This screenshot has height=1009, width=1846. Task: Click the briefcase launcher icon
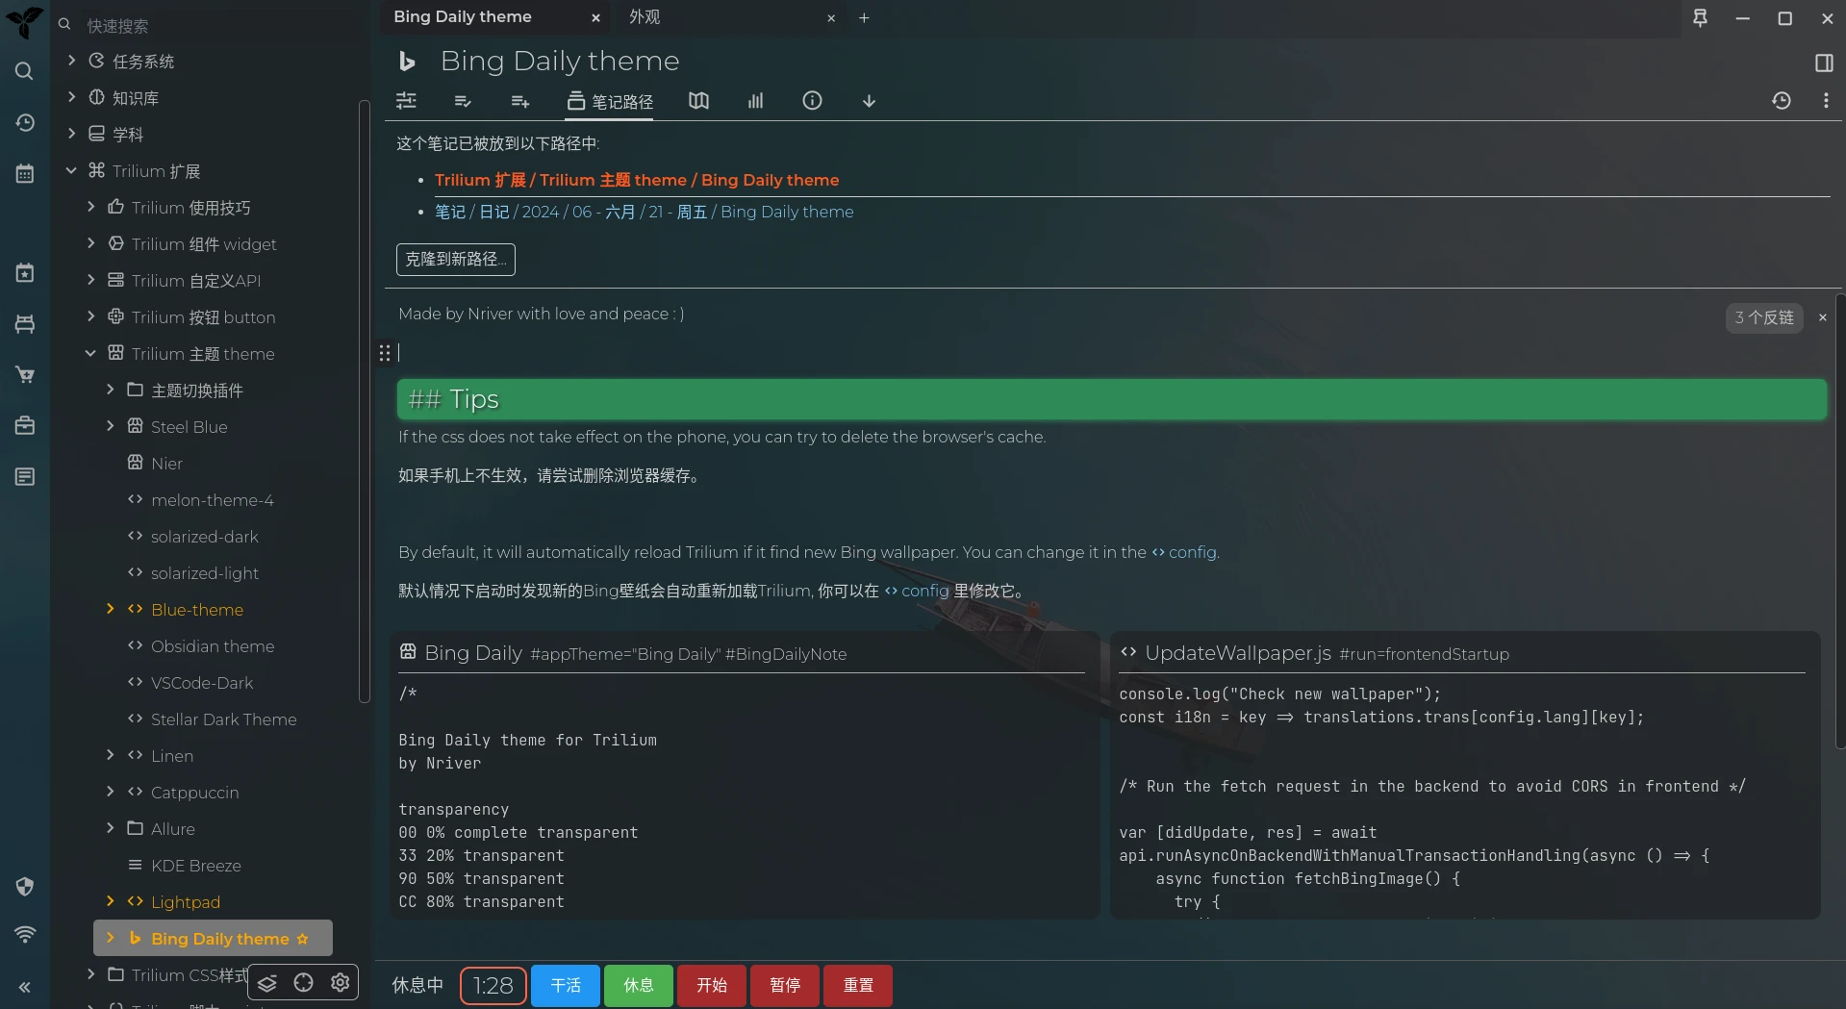tap(25, 425)
